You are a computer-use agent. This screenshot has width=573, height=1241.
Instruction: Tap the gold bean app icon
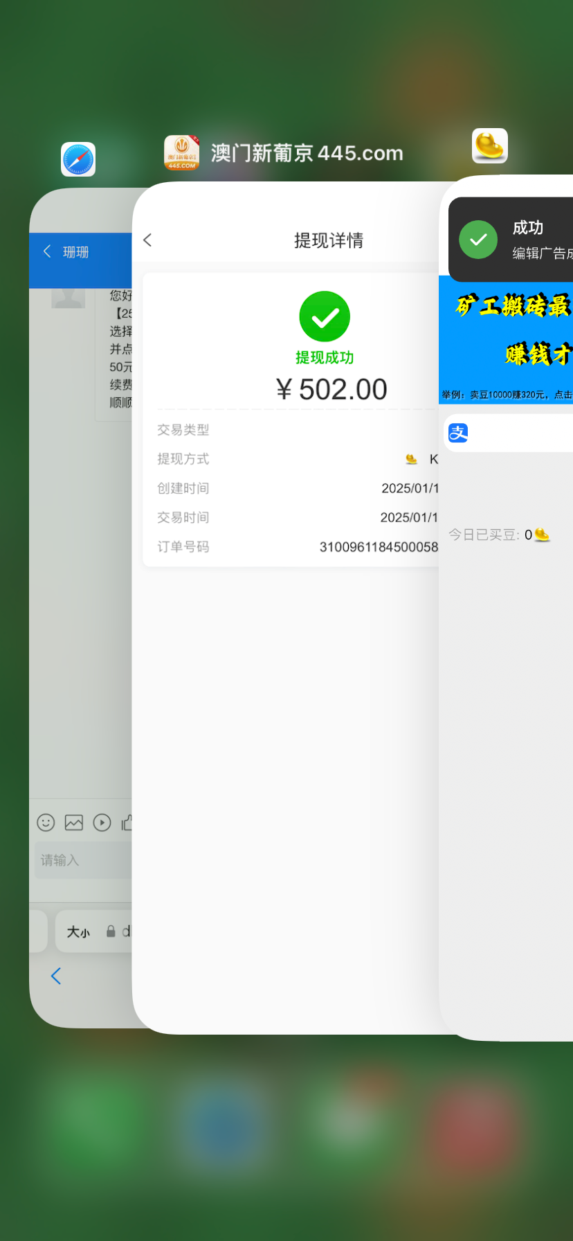pyautogui.click(x=490, y=146)
